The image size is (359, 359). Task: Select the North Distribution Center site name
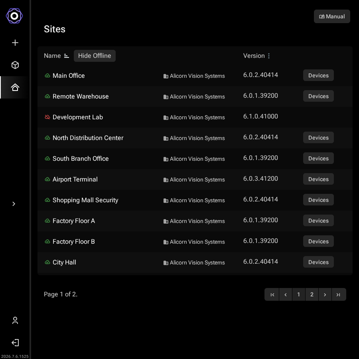tap(88, 138)
